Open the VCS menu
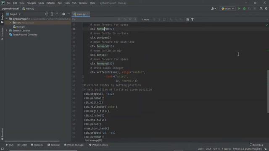Screen dimensions: 269x151 [x=74, y=3]
